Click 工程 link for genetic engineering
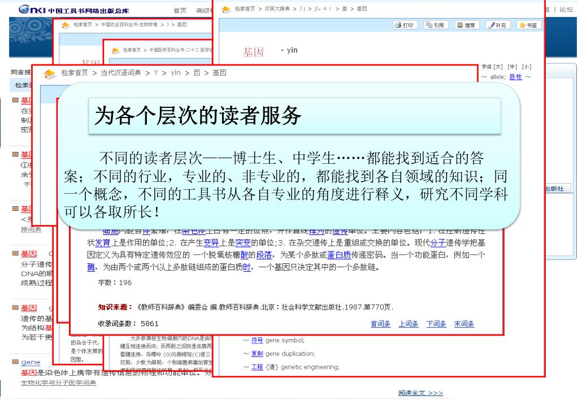This screenshot has height=400, width=578. point(257,367)
